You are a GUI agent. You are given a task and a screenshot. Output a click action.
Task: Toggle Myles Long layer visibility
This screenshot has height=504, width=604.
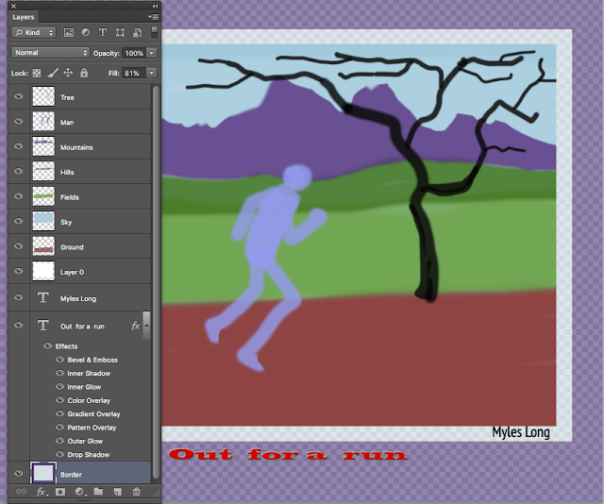tap(19, 297)
